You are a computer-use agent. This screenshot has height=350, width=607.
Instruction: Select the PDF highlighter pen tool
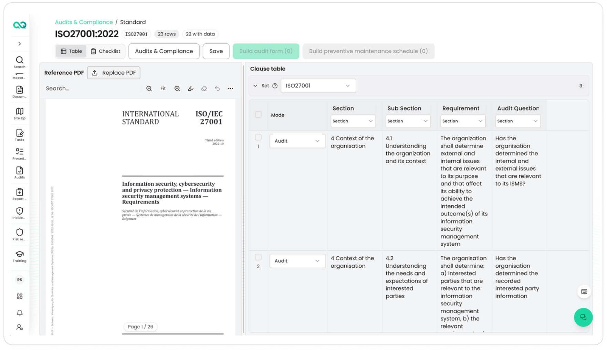point(191,89)
